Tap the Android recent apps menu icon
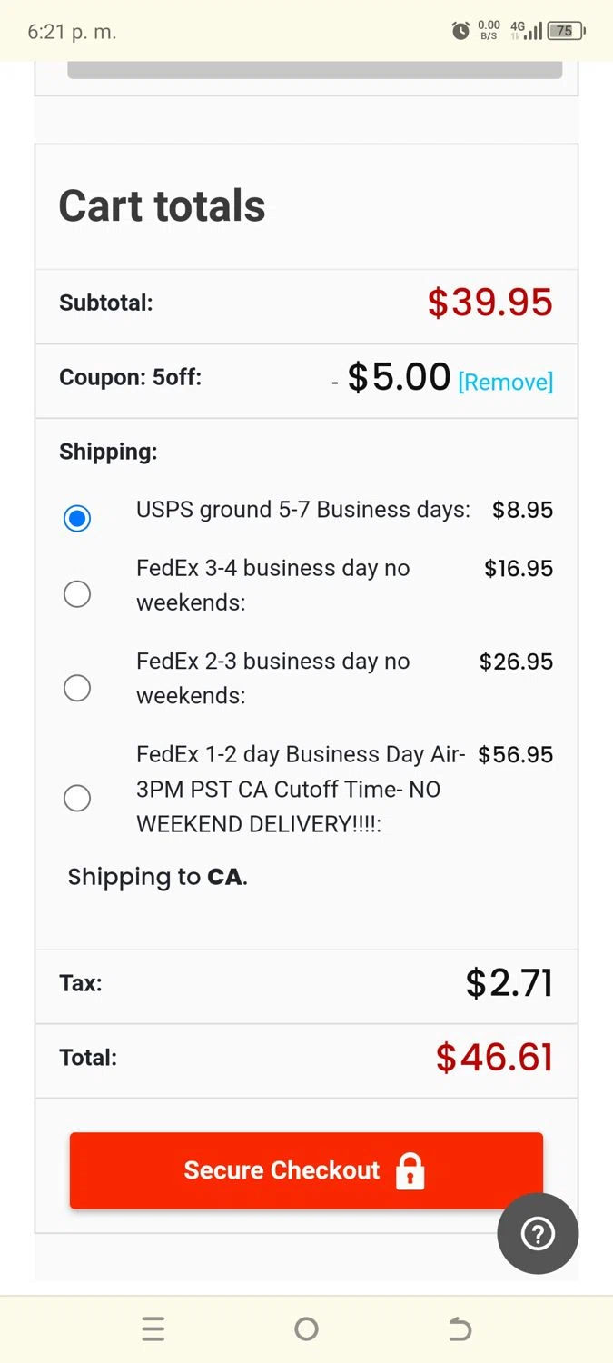This screenshot has width=613, height=1363. (153, 1329)
